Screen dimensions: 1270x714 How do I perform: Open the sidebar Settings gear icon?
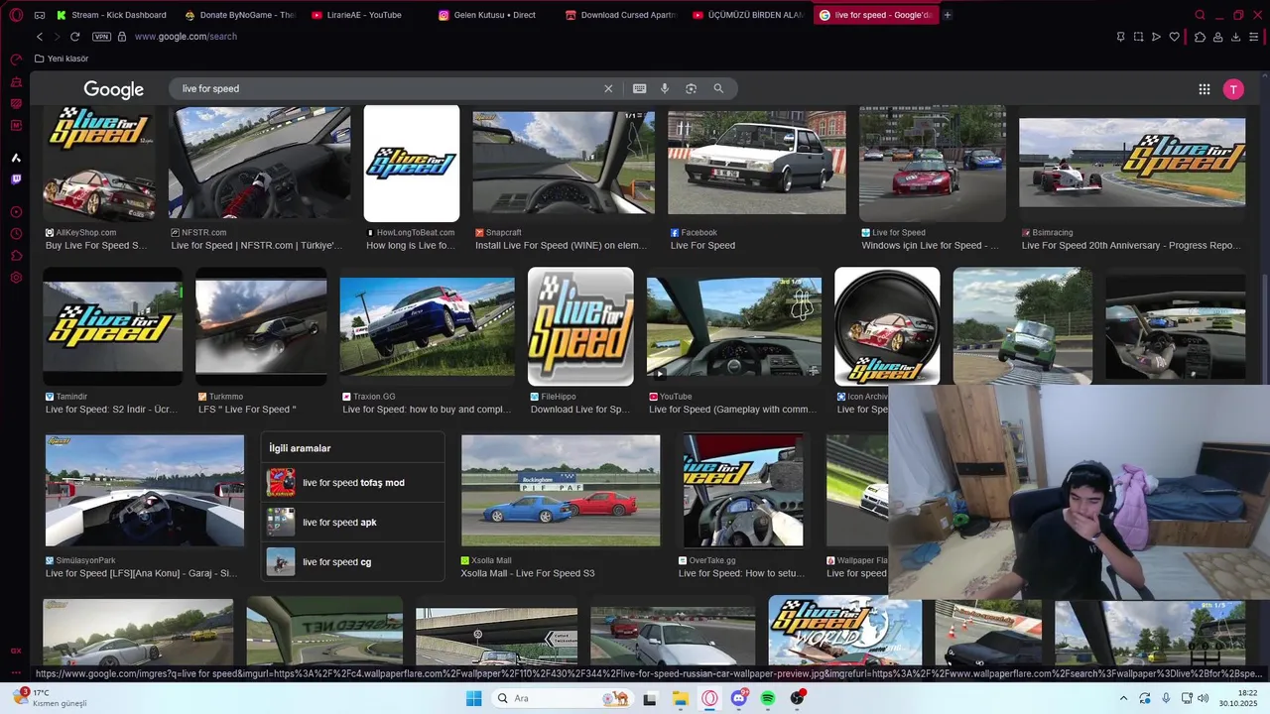(x=16, y=278)
